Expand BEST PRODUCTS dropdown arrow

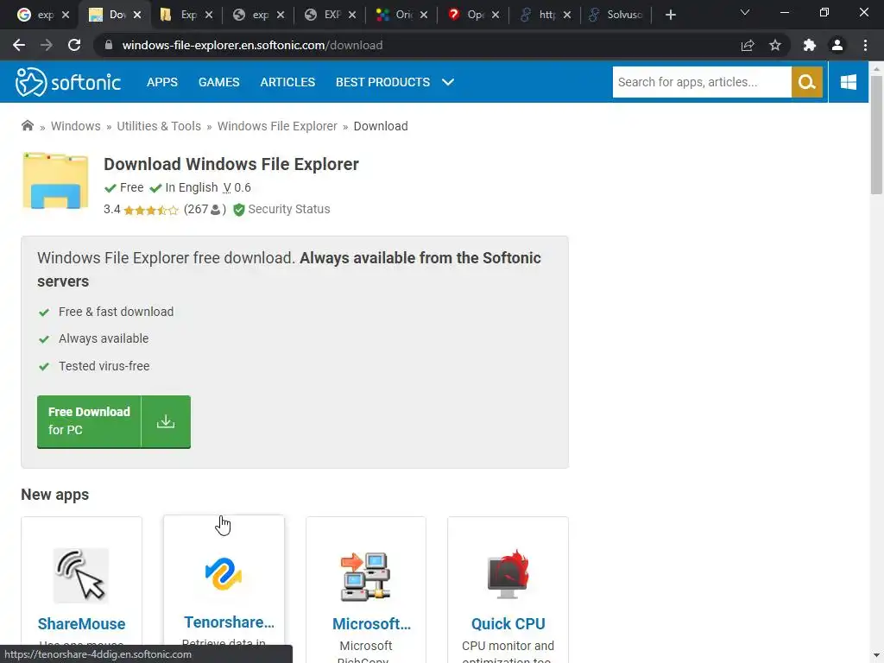(448, 82)
